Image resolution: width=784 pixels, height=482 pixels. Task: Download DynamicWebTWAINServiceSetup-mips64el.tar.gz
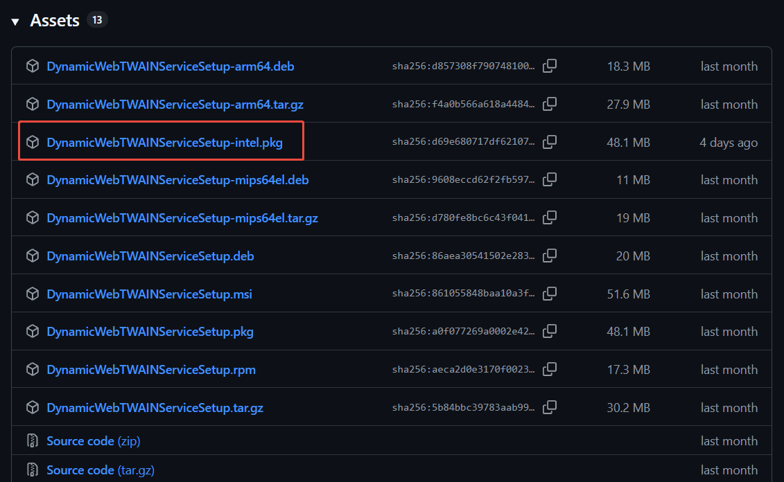pyautogui.click(x=182, y=218)
